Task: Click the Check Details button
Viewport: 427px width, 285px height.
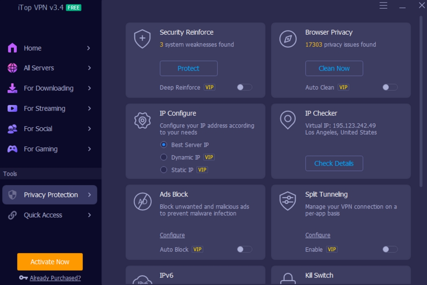Action: tap(334, 164)
